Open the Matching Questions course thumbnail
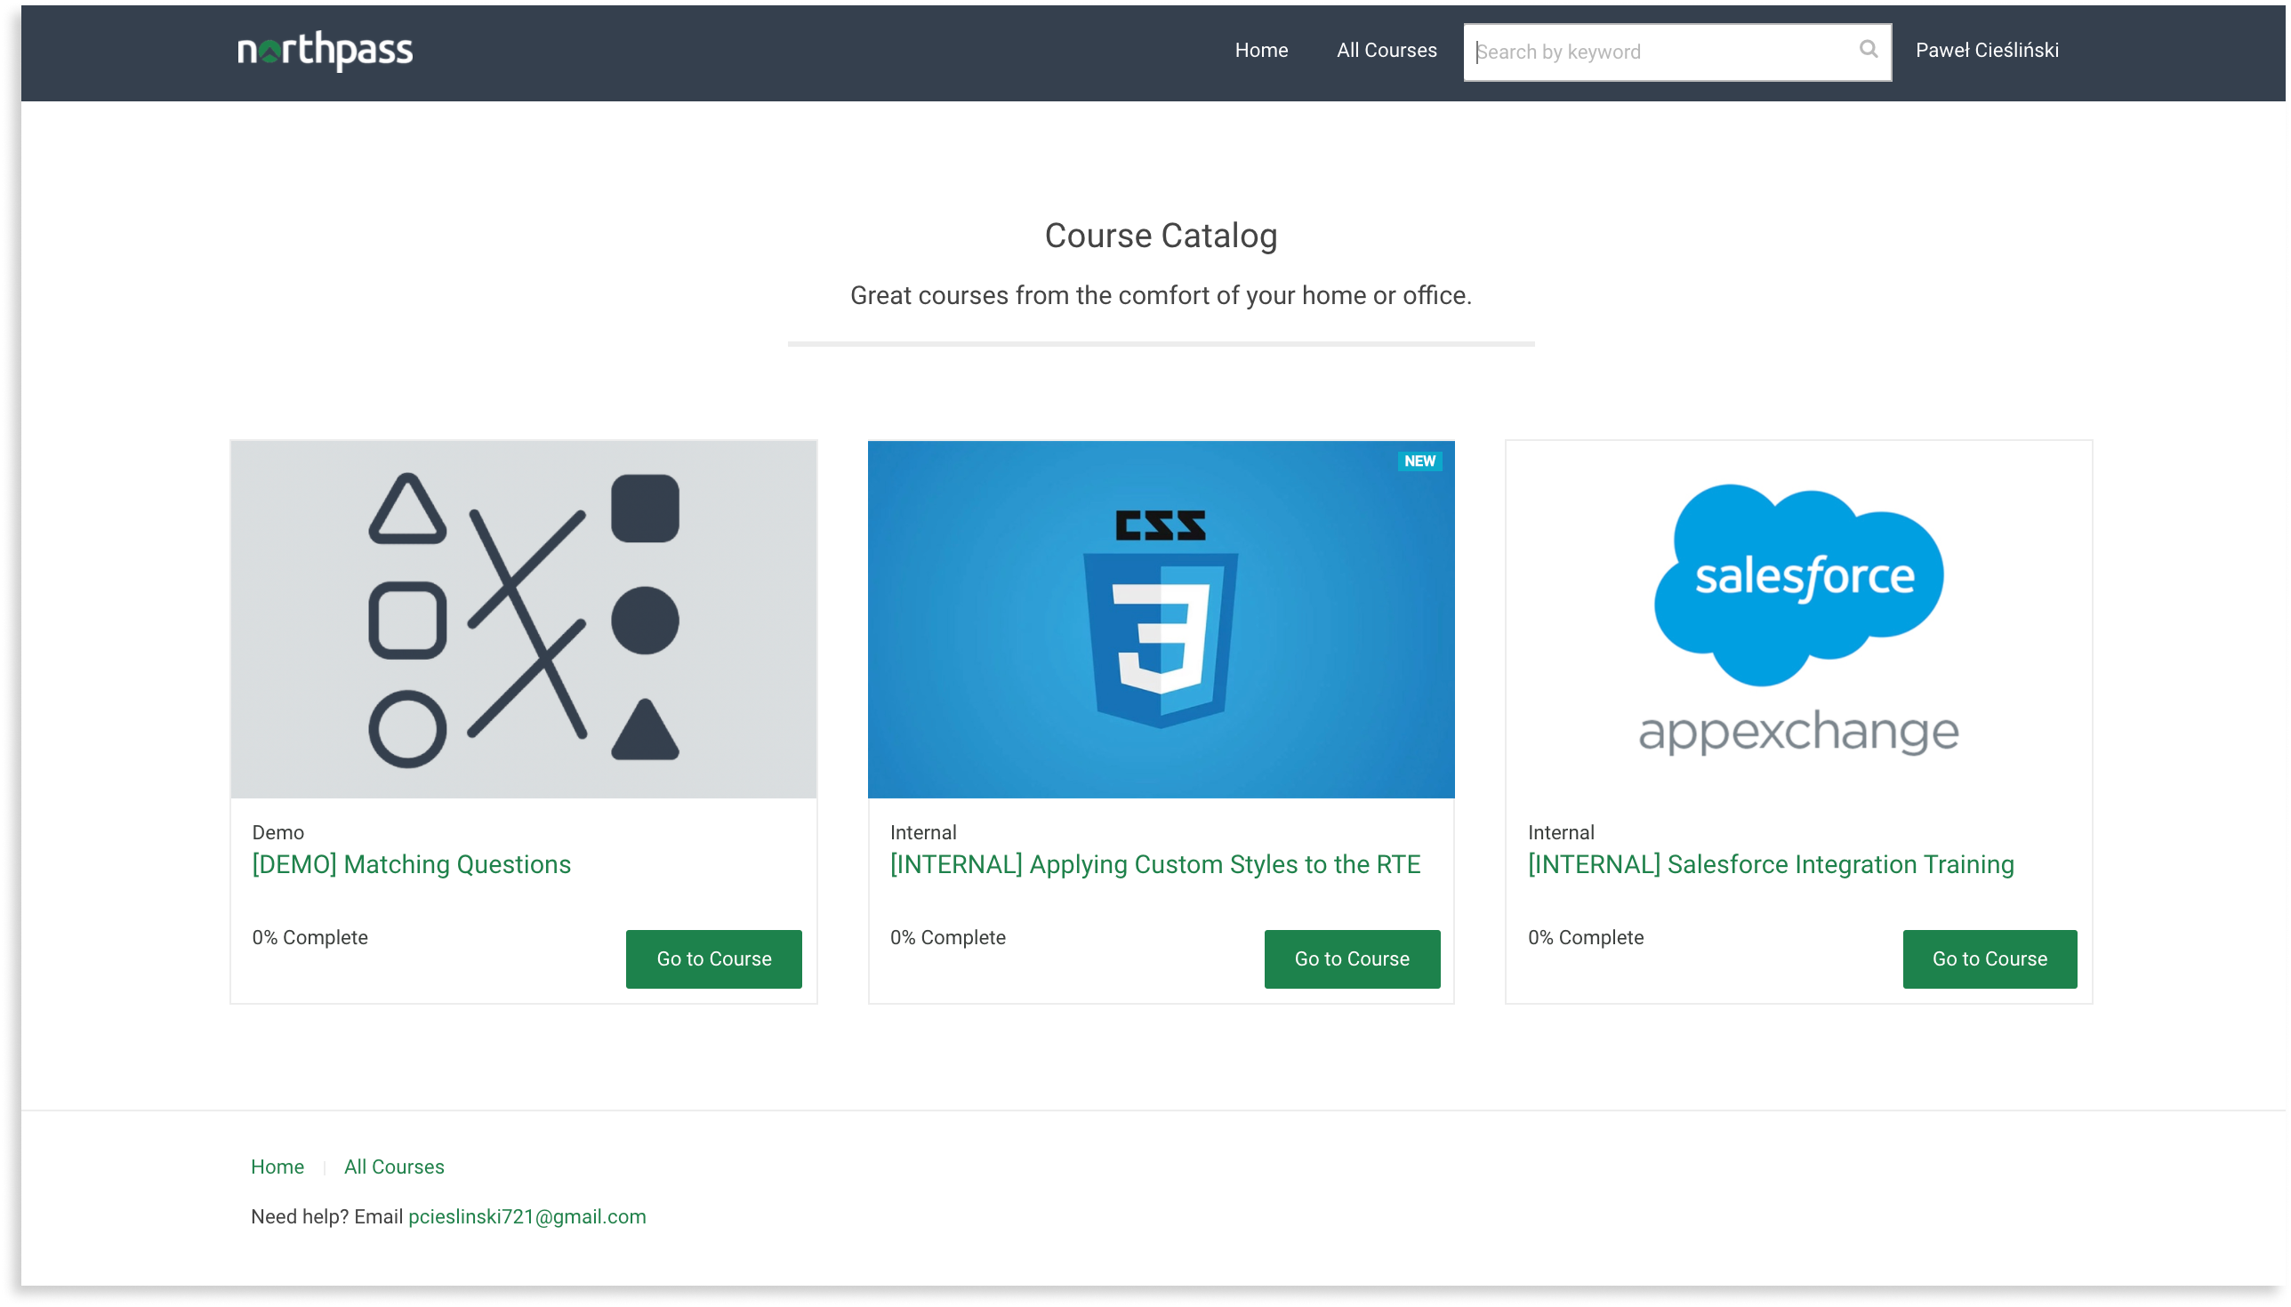The width and height of the screenshot is (2291, 1307). point(523,620)
